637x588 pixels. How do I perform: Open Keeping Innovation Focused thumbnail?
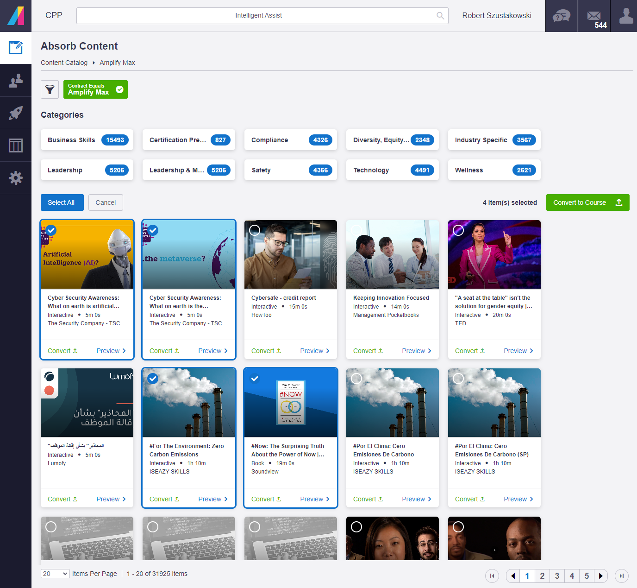tap(393, 254)
